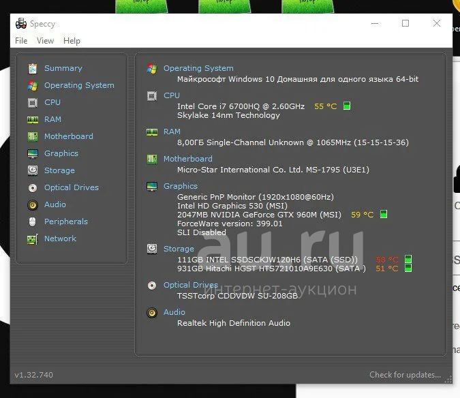Click the Graphics heading link in summary
460x398 pixels.
point(181,186)
